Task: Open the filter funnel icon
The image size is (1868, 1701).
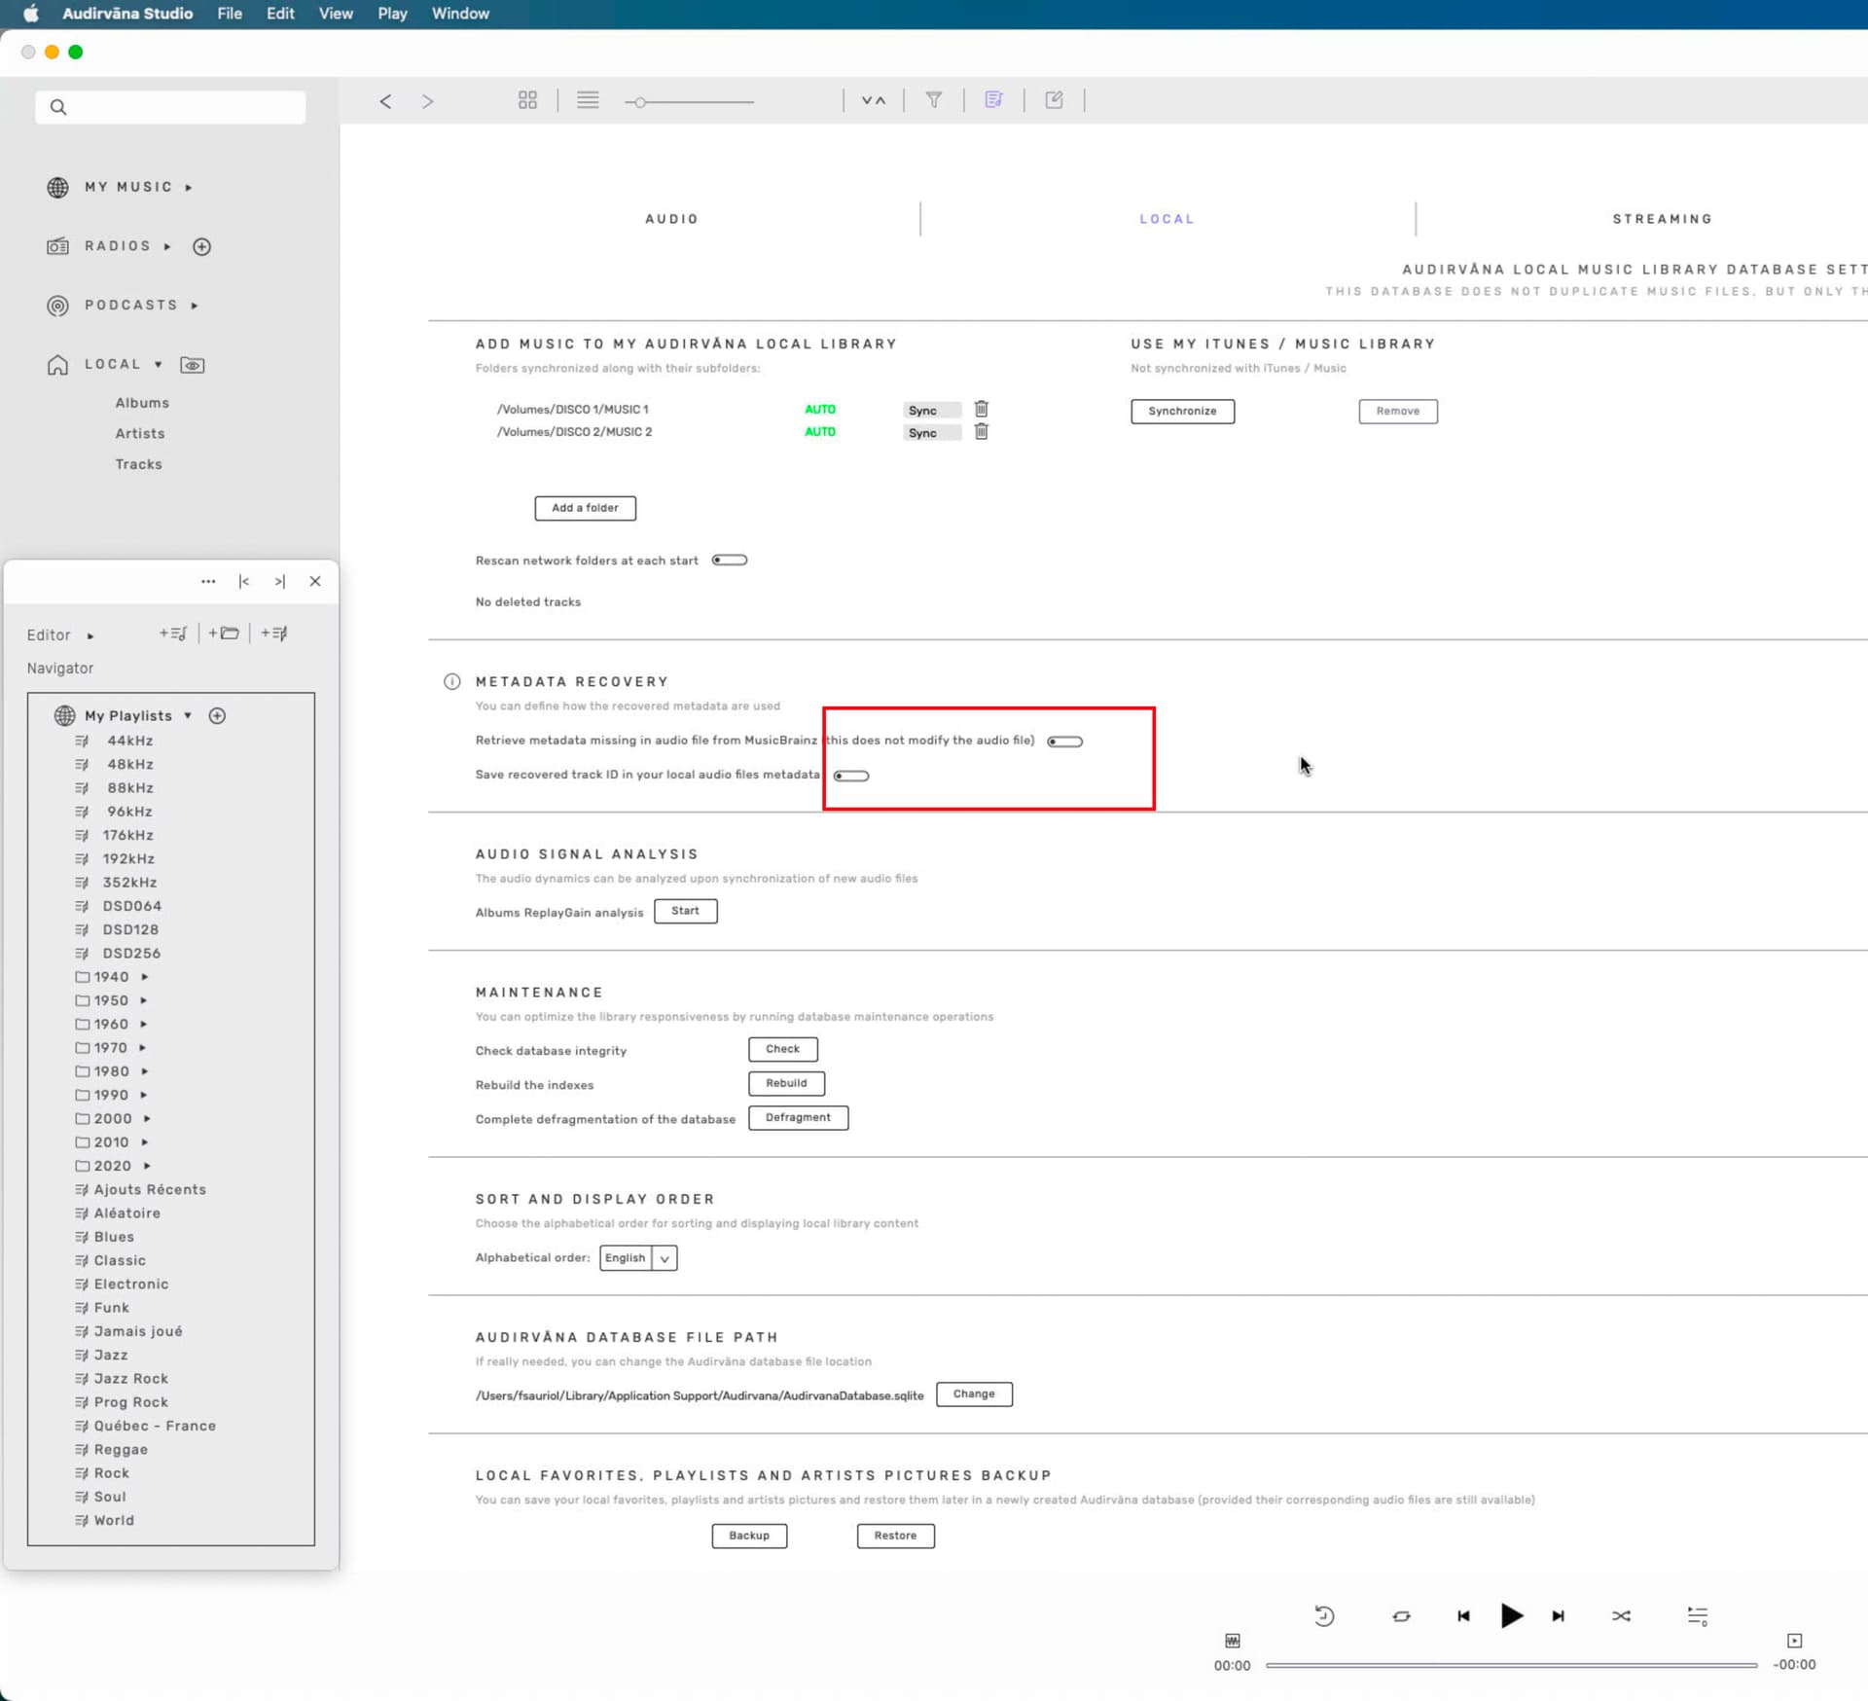Action: point(933,99)
